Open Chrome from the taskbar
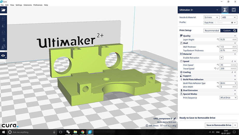Screen dimensions: 239x135 82,132
